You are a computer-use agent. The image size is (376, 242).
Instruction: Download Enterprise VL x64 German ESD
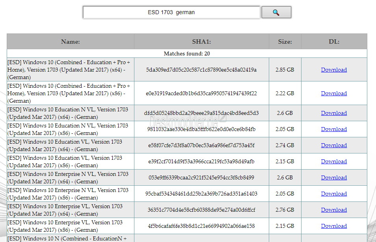tap(334, 210)
